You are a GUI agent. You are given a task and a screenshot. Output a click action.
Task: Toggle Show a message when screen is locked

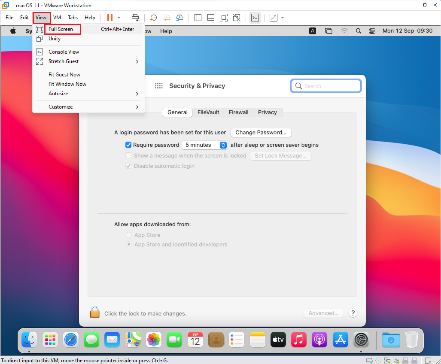coord(128,156)
